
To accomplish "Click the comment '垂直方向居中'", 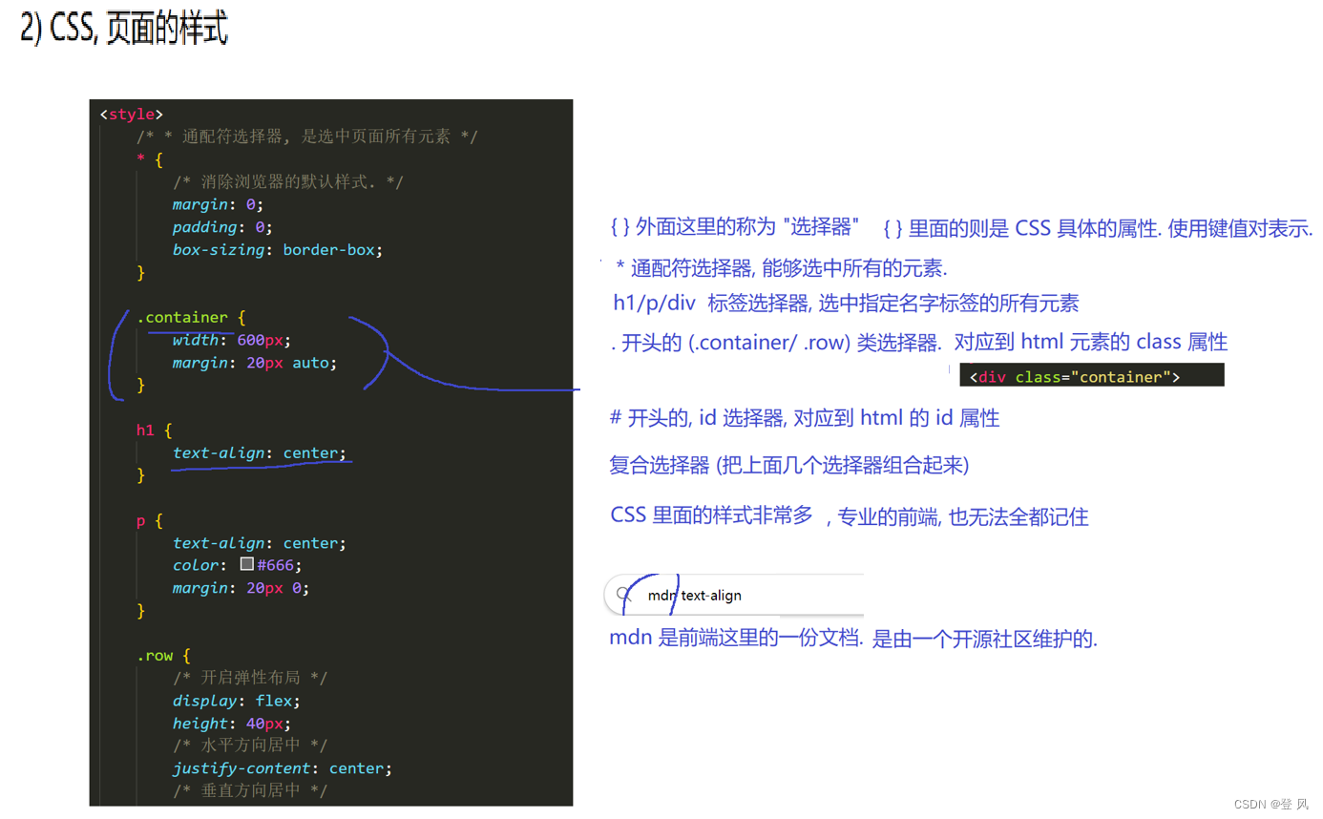I will click(x=250, y=790).
